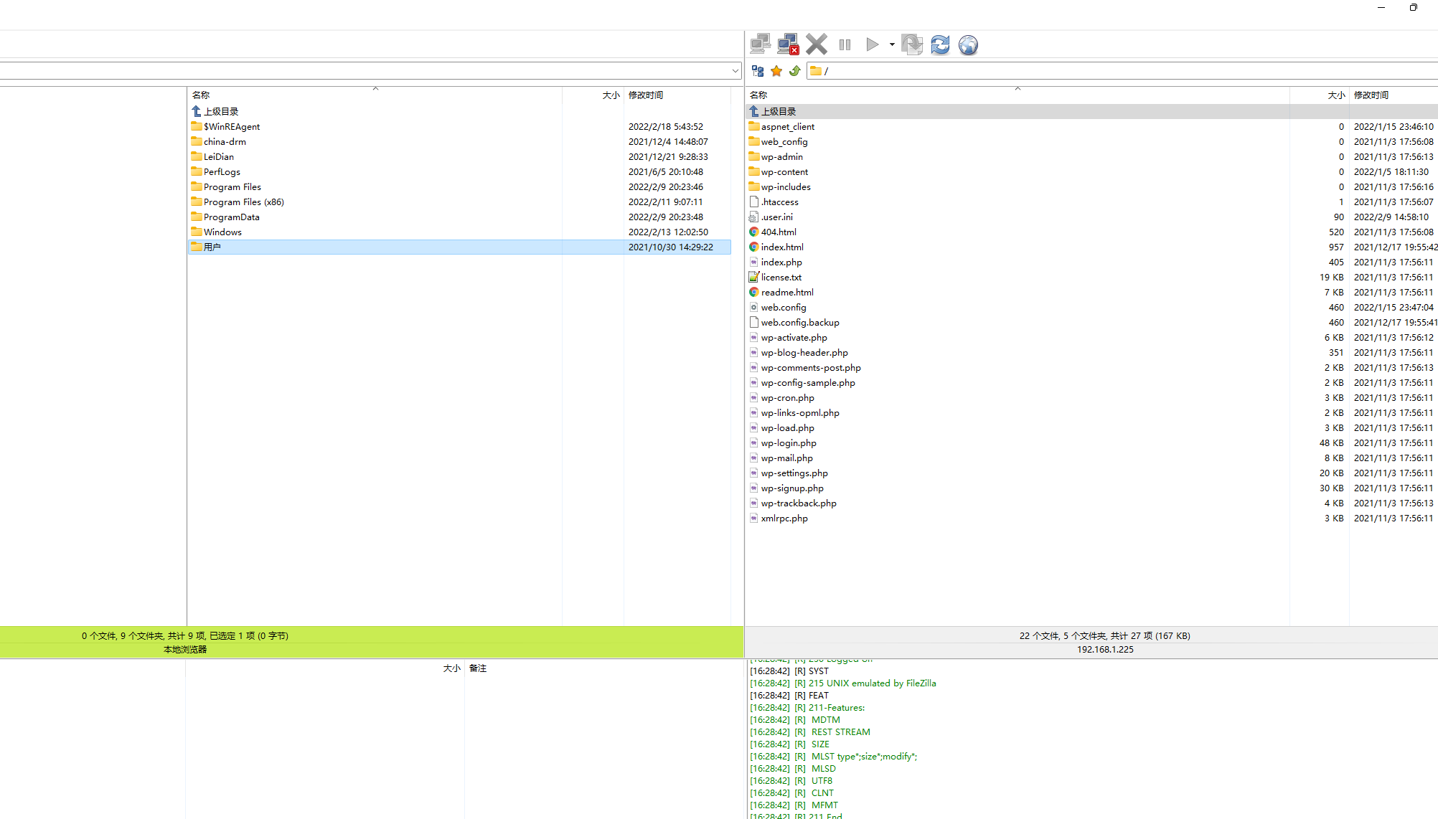Open the dropdown arrow next to play icon
The height and width of the screenshot is (819, 1438).
tap(892, 44)
